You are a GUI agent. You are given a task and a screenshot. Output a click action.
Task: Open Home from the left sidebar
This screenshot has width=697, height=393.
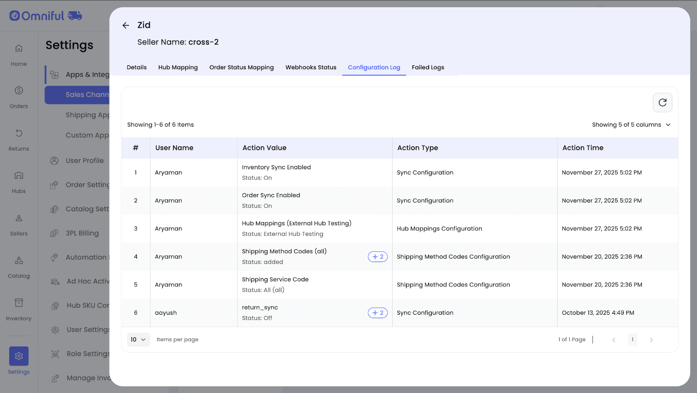(19, 54)
